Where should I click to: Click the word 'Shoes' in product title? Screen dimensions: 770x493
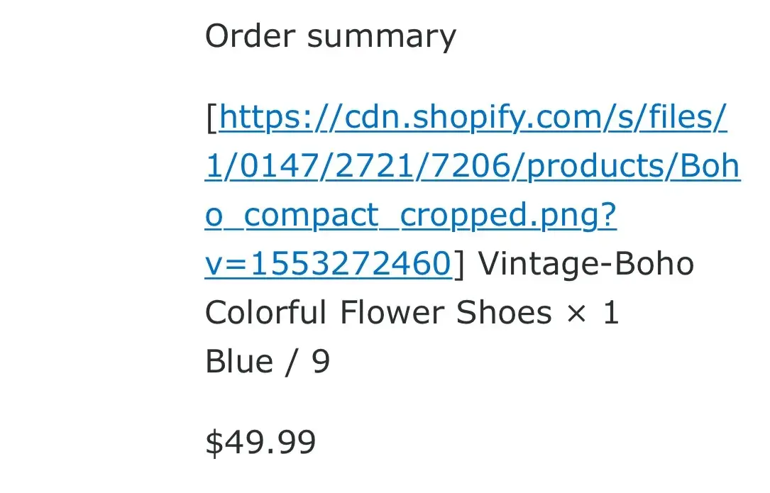[503, 313]
